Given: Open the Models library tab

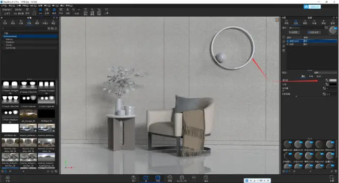Looking at the screenshot, I should click(x=53, y=22).
